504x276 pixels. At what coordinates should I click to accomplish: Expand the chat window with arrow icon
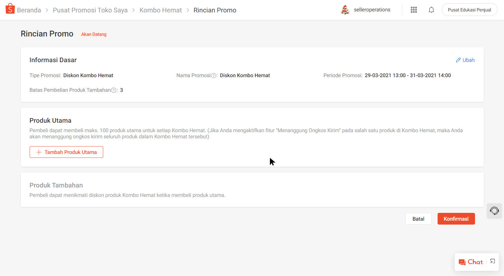pos(493,261)
